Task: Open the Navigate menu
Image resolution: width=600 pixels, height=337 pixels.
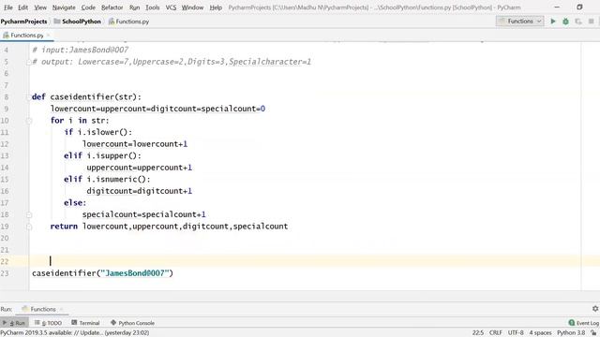Action: pos(64,7)
